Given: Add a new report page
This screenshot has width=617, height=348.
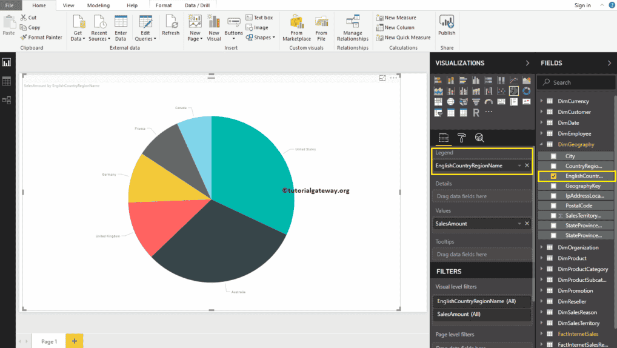Looking at the screenshot, I should tap(75, 341).
